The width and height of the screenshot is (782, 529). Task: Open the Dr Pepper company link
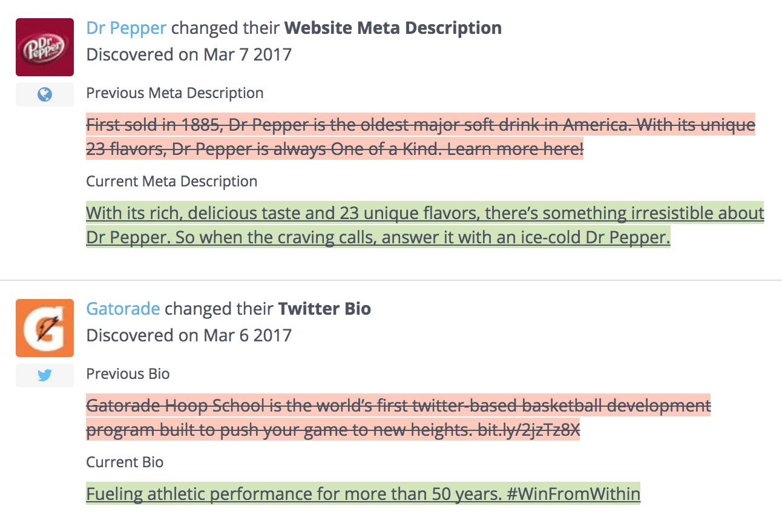[126, 28]
